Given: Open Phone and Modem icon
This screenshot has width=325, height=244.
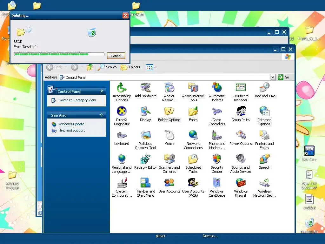Looking at the screenshot, I should (217, 140).
